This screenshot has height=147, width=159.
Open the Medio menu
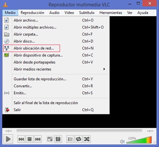click(x=10, y=13)
